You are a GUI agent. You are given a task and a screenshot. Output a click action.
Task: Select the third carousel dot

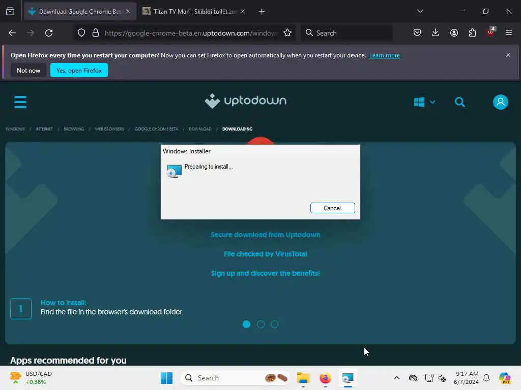click(274, 324)
